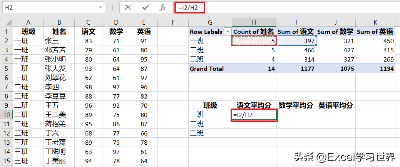This screenshot has height=167, width=400.
Task: Select the pivot cell with value 397
Action: pos(296,41)
